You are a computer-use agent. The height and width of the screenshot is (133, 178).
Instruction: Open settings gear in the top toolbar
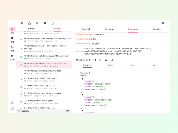[x=45, y=23]
